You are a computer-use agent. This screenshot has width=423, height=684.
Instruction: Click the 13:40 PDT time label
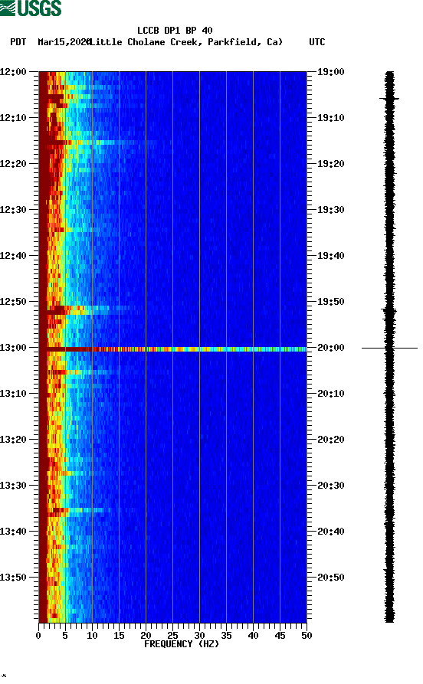14,532
